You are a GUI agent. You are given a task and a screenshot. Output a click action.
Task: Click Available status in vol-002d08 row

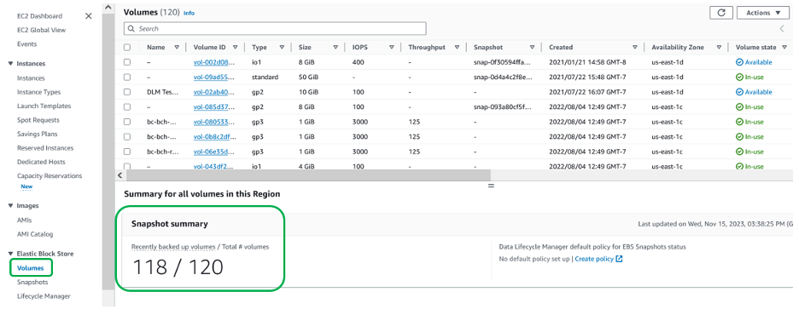point(754,62)
